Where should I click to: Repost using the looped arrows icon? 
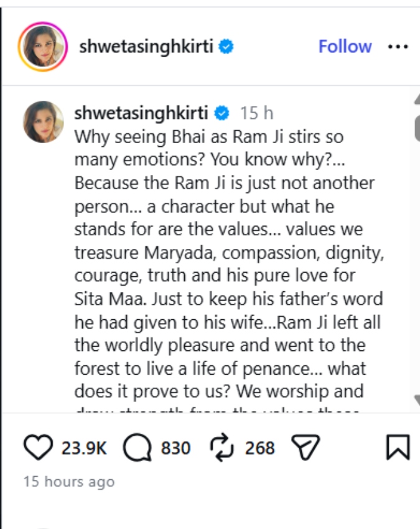point(221,447)
